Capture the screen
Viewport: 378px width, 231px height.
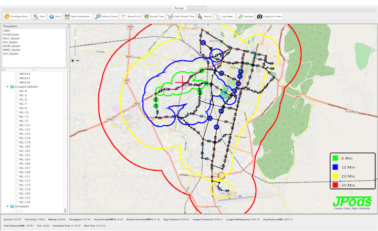(x=269, y=16)
